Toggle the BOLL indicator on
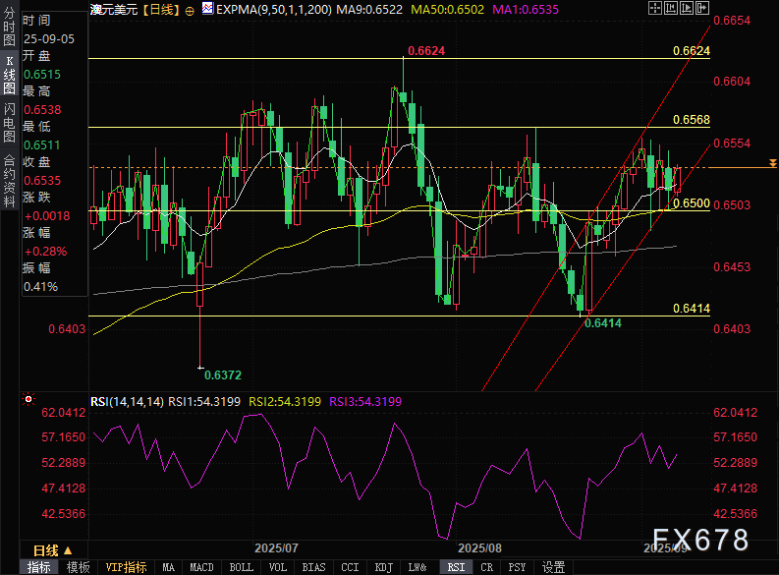Screen dimensions: 779x575 [x=241, y=567]
